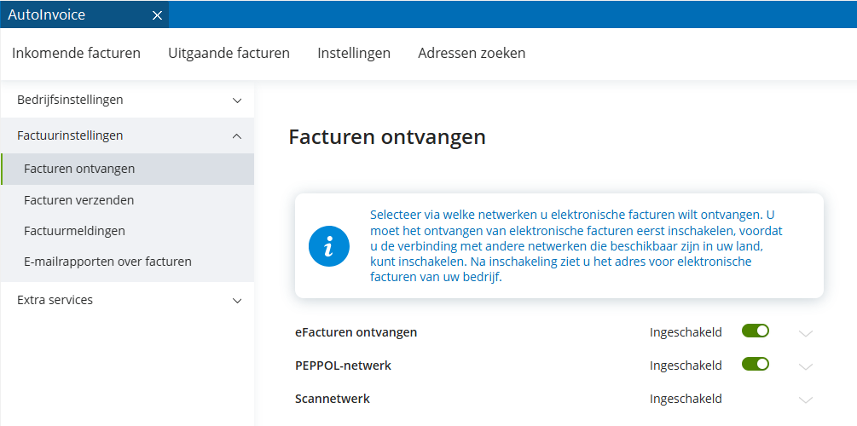
Task: Click the blue info icon
Action: pos(328,245)
